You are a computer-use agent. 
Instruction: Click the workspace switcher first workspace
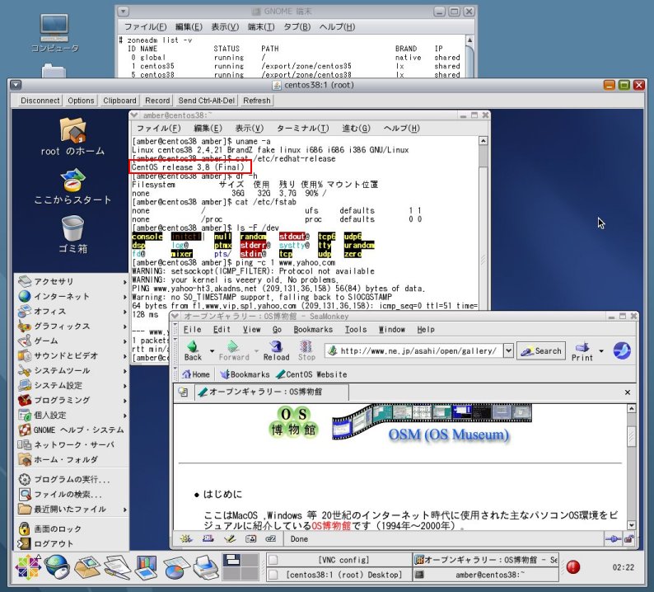(x=232, y=560)
